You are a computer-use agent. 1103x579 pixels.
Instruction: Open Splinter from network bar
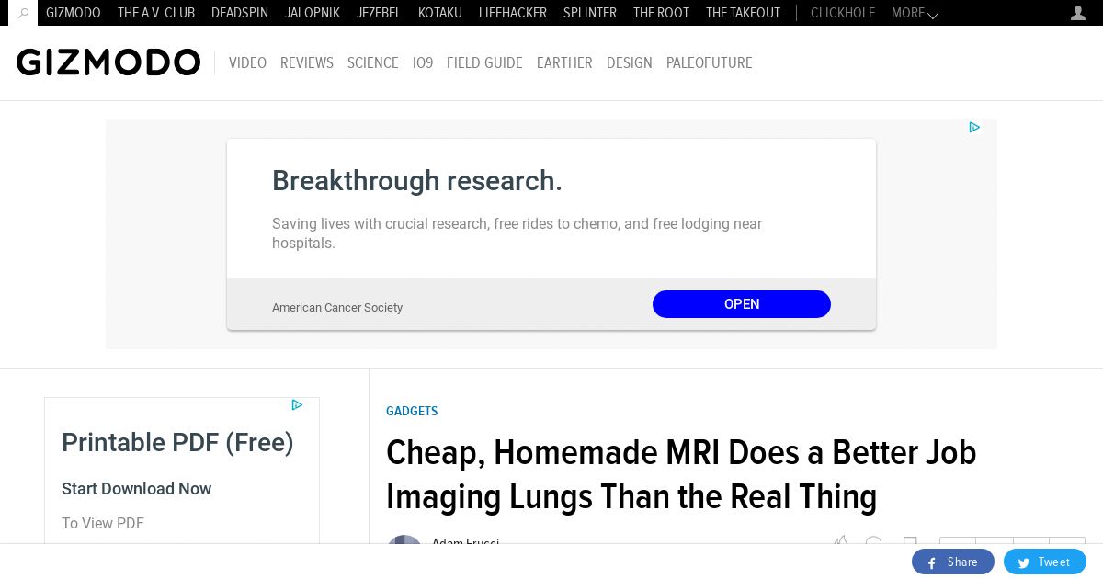tap(590, 13)
